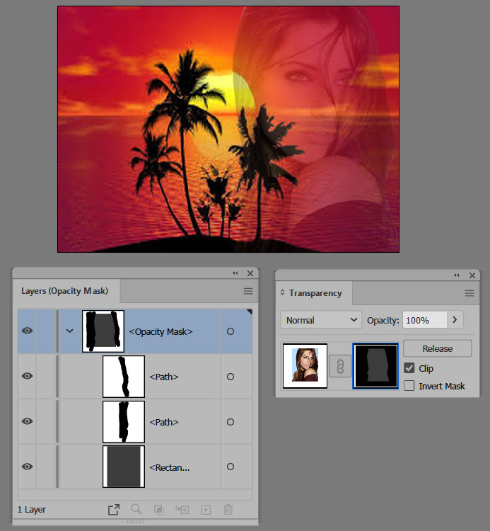Open the Normal blending mode dropdown
The image size is (490, 531).
tap(321, 320)
